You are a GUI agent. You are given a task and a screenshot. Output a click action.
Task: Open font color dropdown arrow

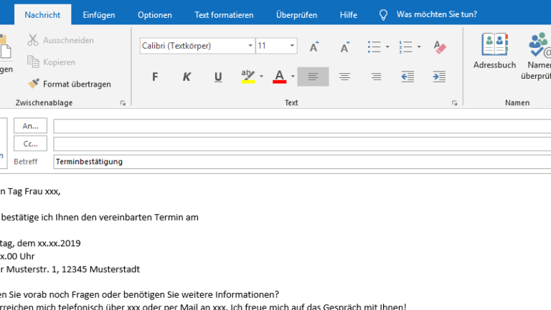pos(293,77)
